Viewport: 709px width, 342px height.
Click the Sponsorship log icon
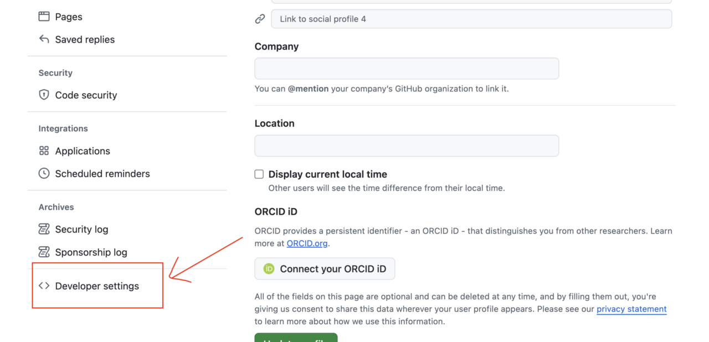pyautogui.click(x=44, y=252)
